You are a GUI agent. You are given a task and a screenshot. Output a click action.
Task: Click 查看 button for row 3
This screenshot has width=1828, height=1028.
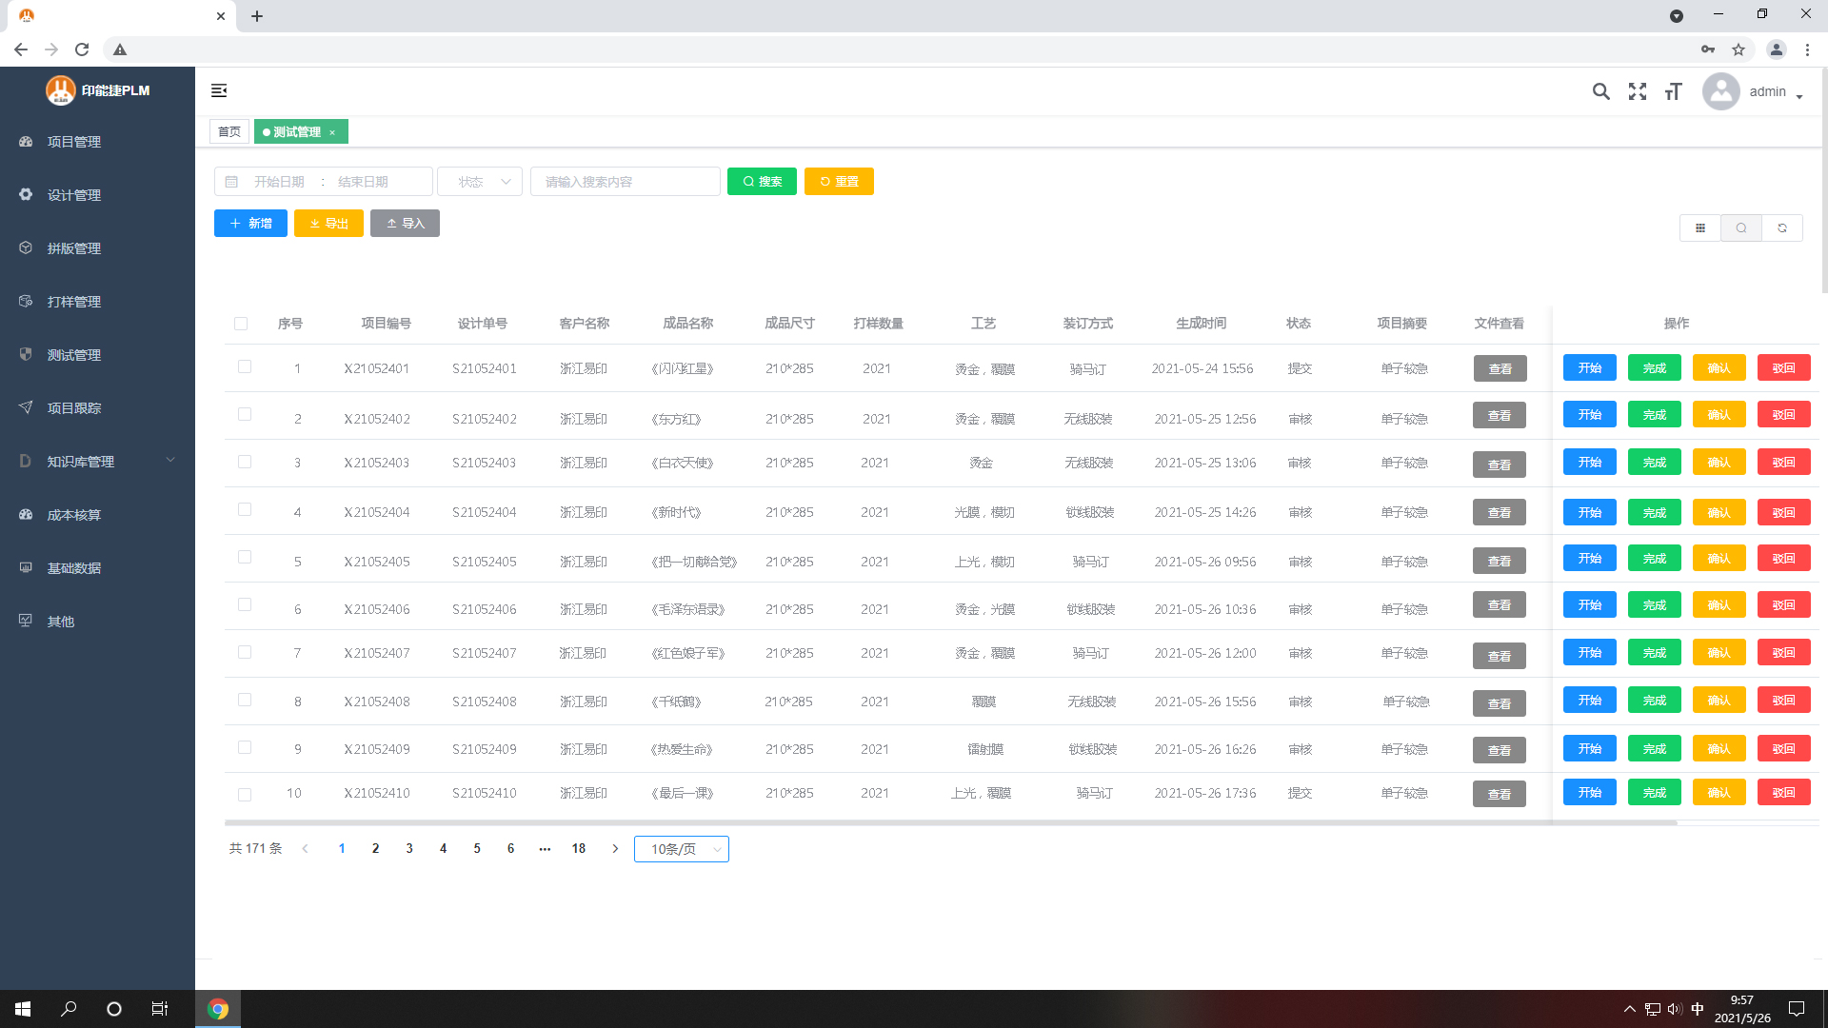(1500, 465)
